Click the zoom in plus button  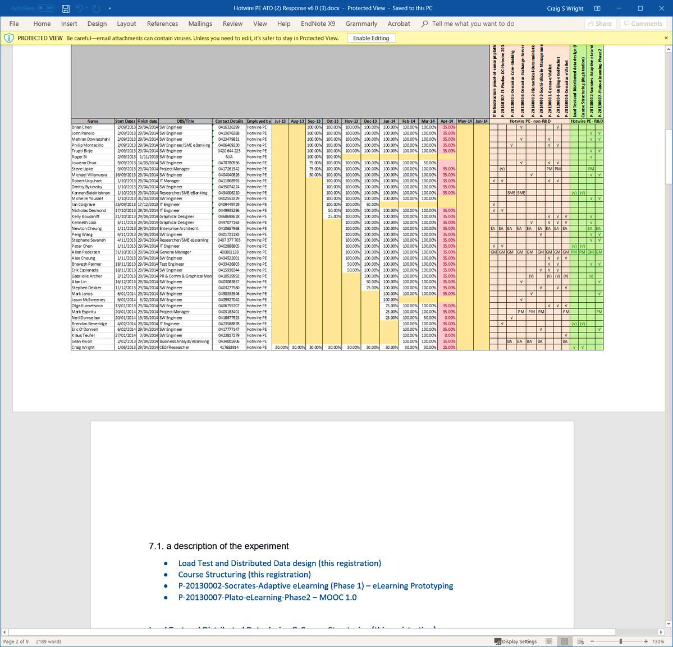(646, 641)
